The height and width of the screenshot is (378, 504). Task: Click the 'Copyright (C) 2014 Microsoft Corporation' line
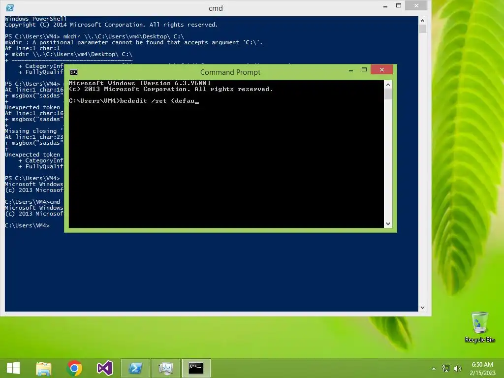click(111, 25)
